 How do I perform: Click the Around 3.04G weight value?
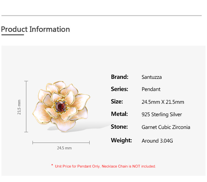tap(157, 141)
